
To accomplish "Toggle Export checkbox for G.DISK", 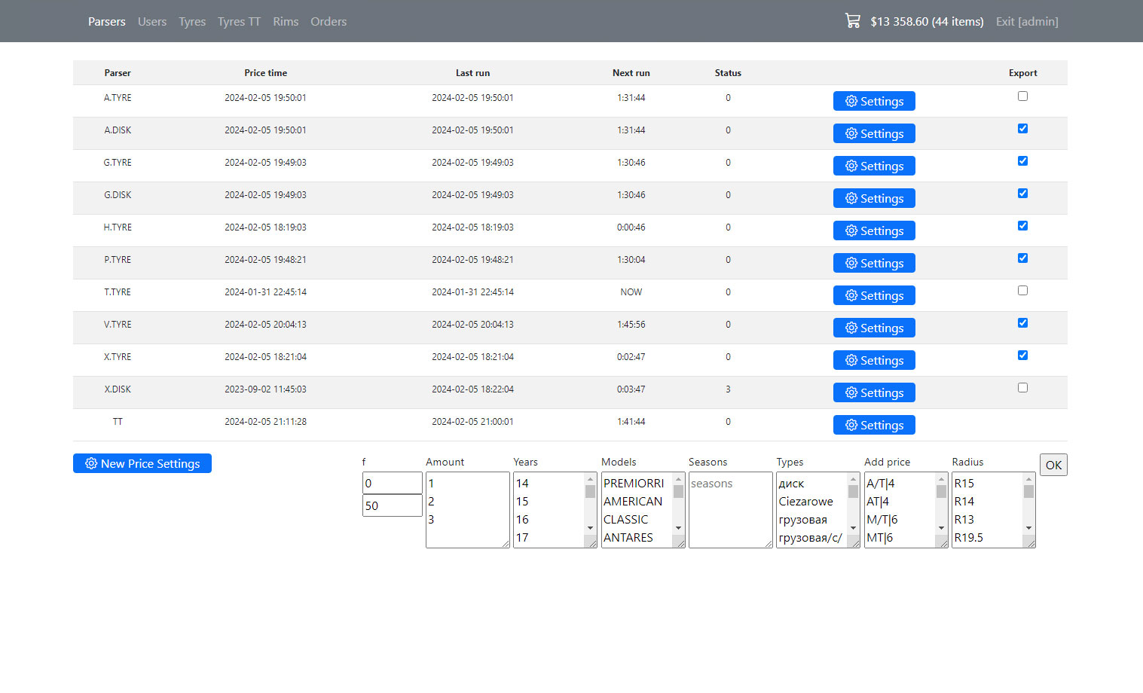I will tap(1022, 193).
